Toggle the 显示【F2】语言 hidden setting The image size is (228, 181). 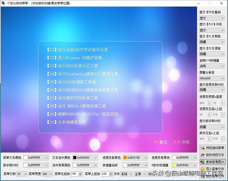tap(212, 54)
